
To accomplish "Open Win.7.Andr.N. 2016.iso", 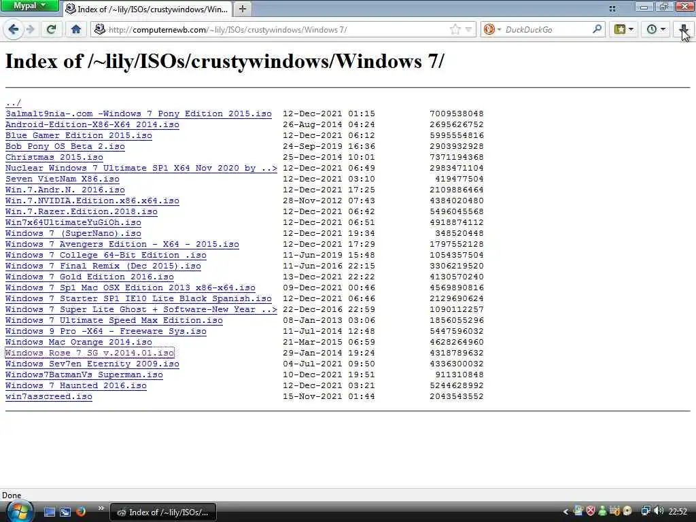I will pyautogui.click(x=65, y=190).
